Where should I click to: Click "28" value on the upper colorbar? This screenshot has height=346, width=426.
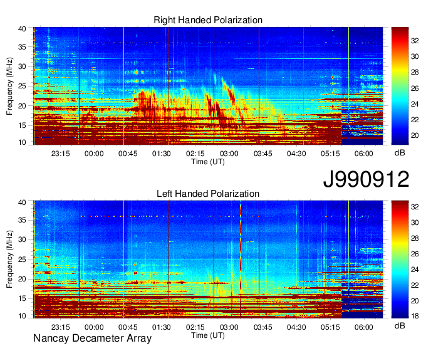415,72
